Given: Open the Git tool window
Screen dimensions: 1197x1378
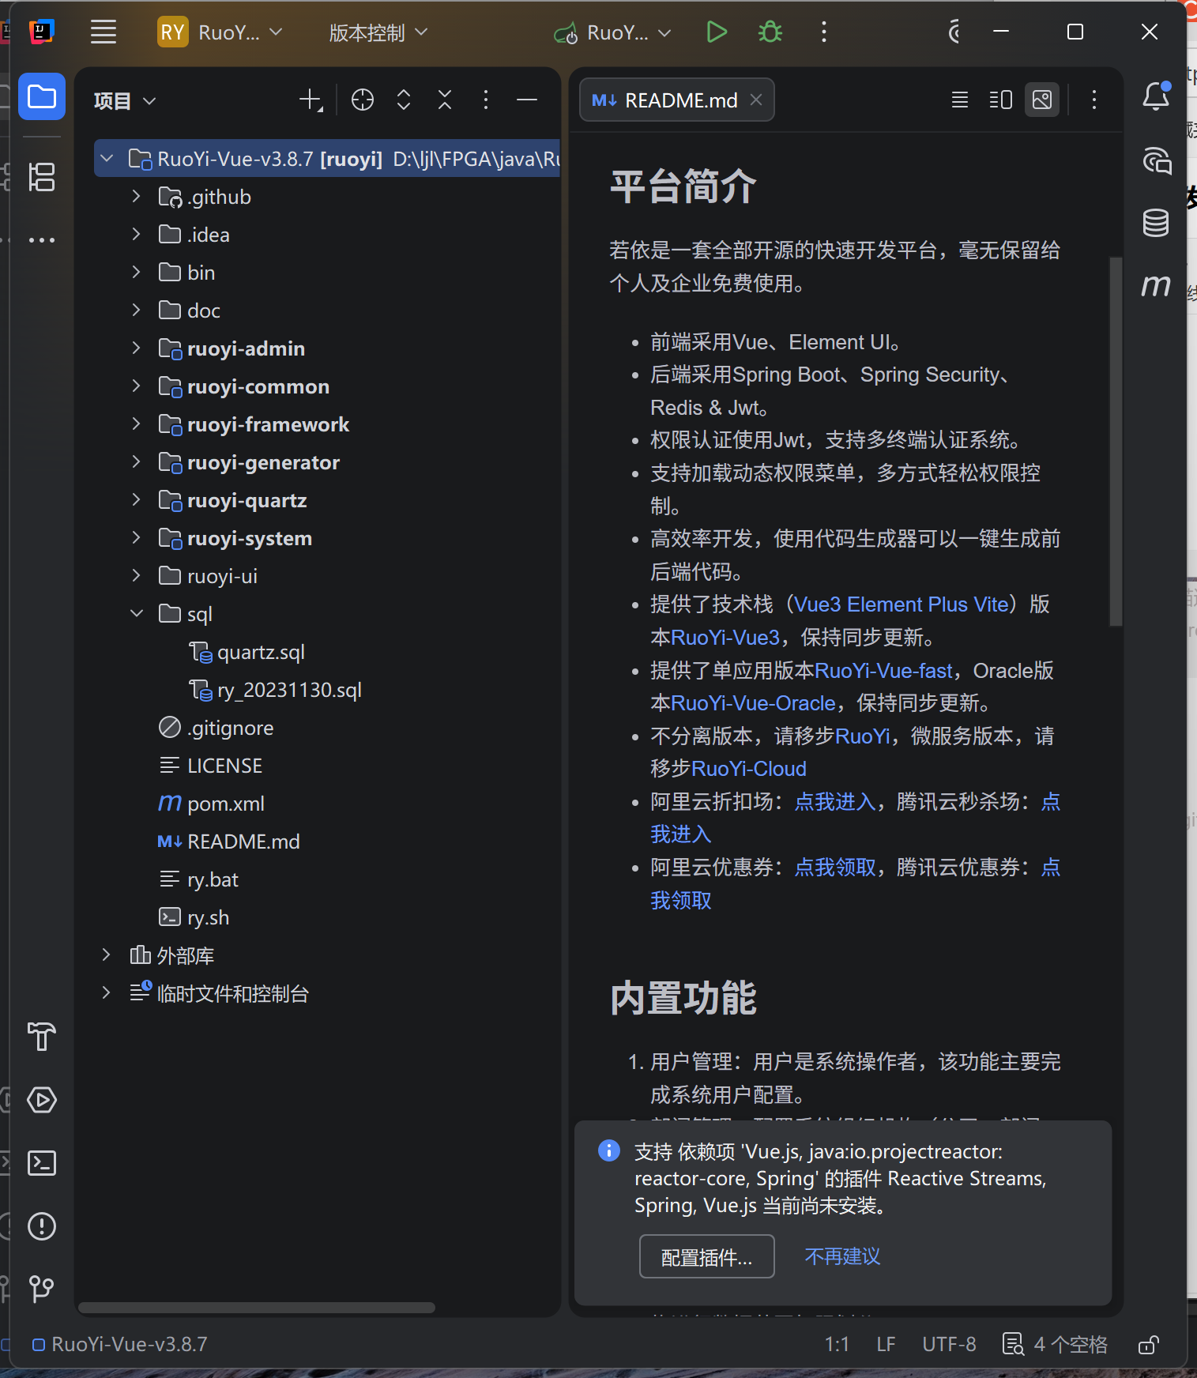Looking at the screenshot, I should [x=42, y=1290].
